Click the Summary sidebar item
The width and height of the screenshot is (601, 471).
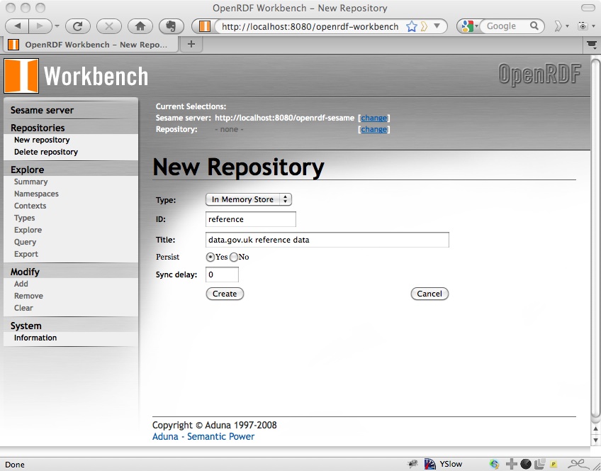tap(30, 182)
